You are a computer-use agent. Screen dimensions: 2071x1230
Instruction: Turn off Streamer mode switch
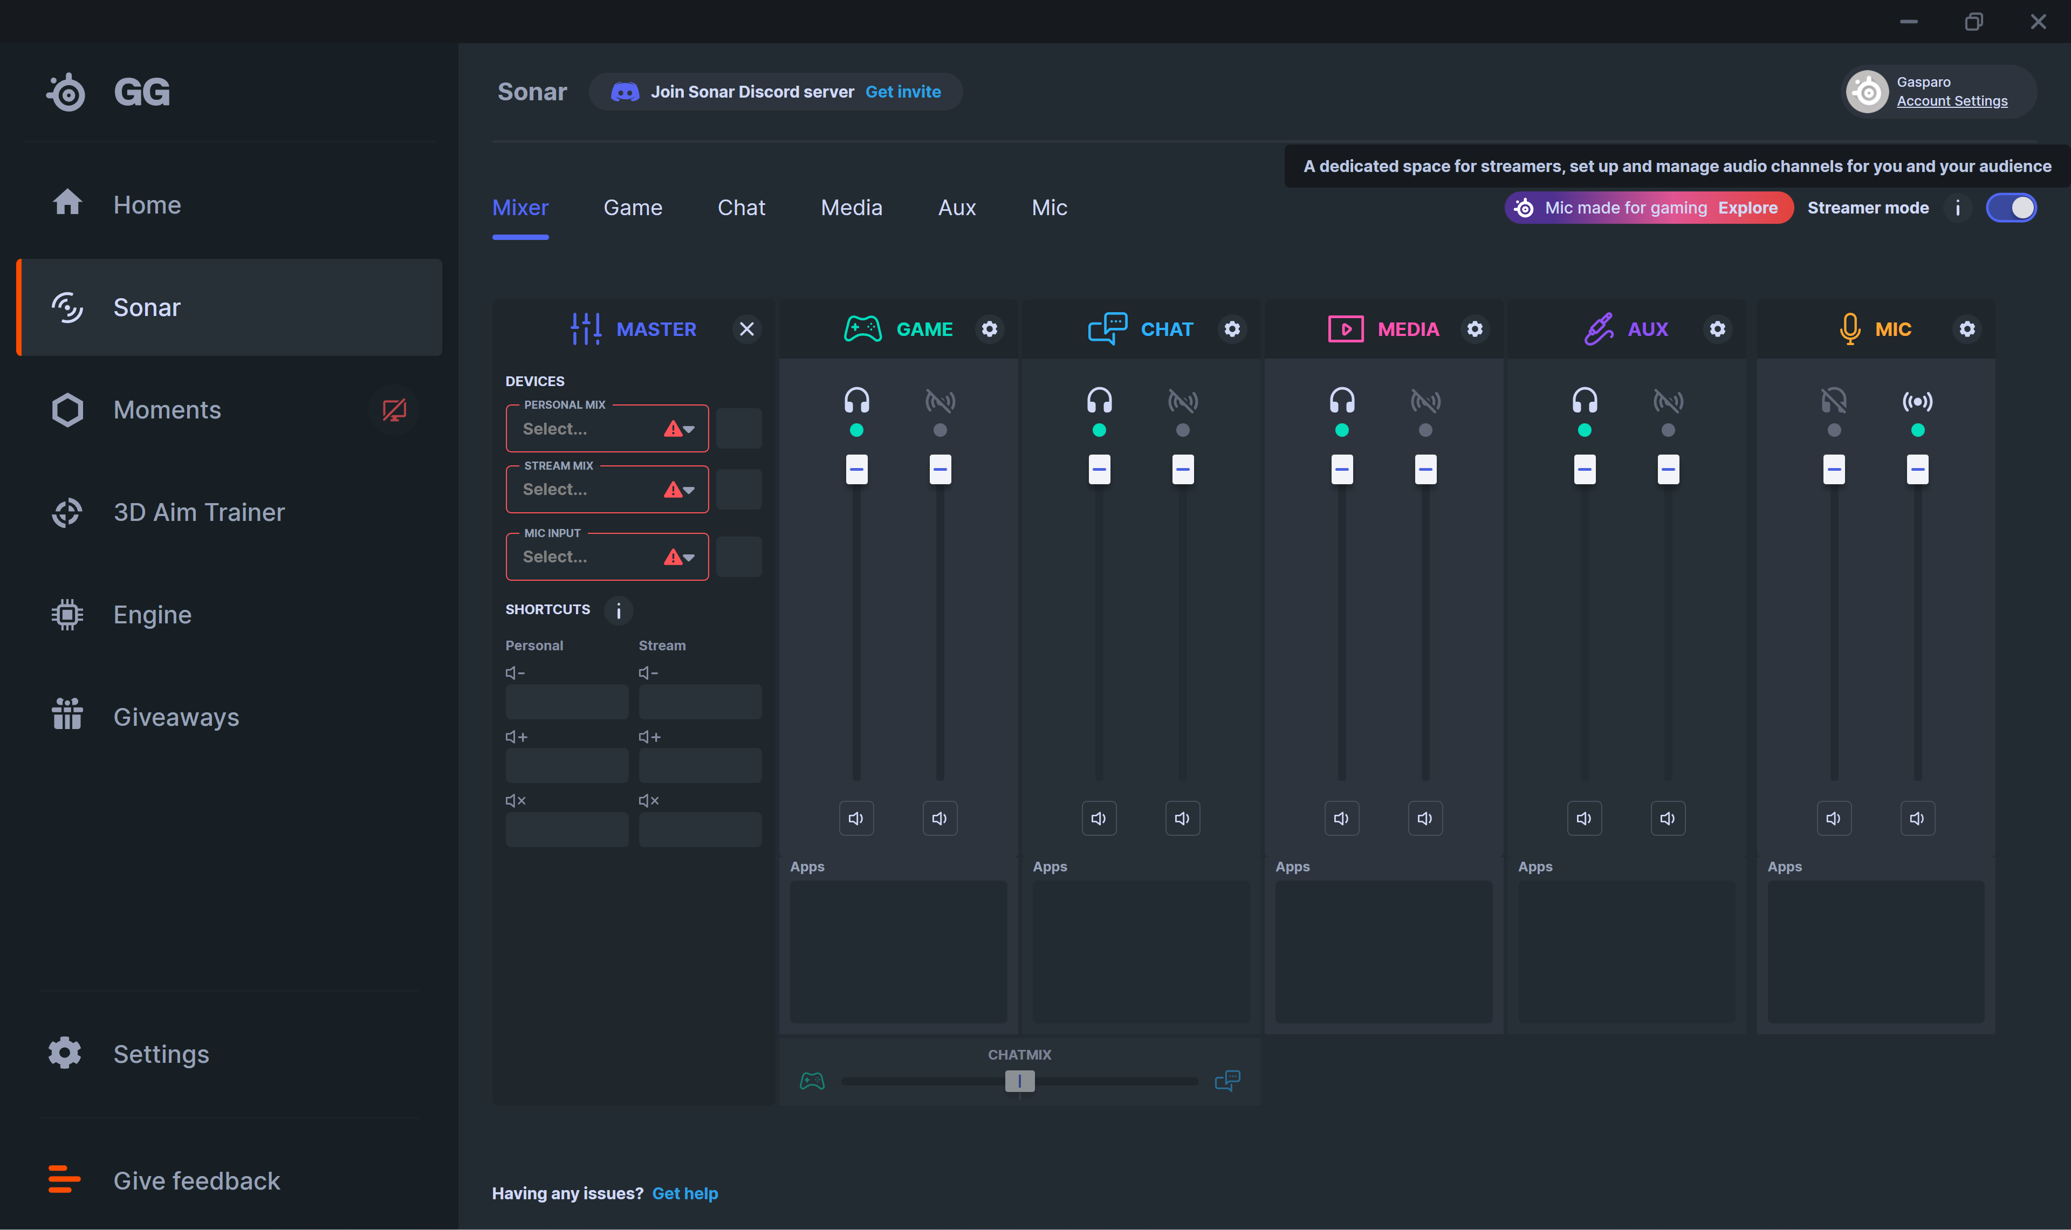[2011, 208]
